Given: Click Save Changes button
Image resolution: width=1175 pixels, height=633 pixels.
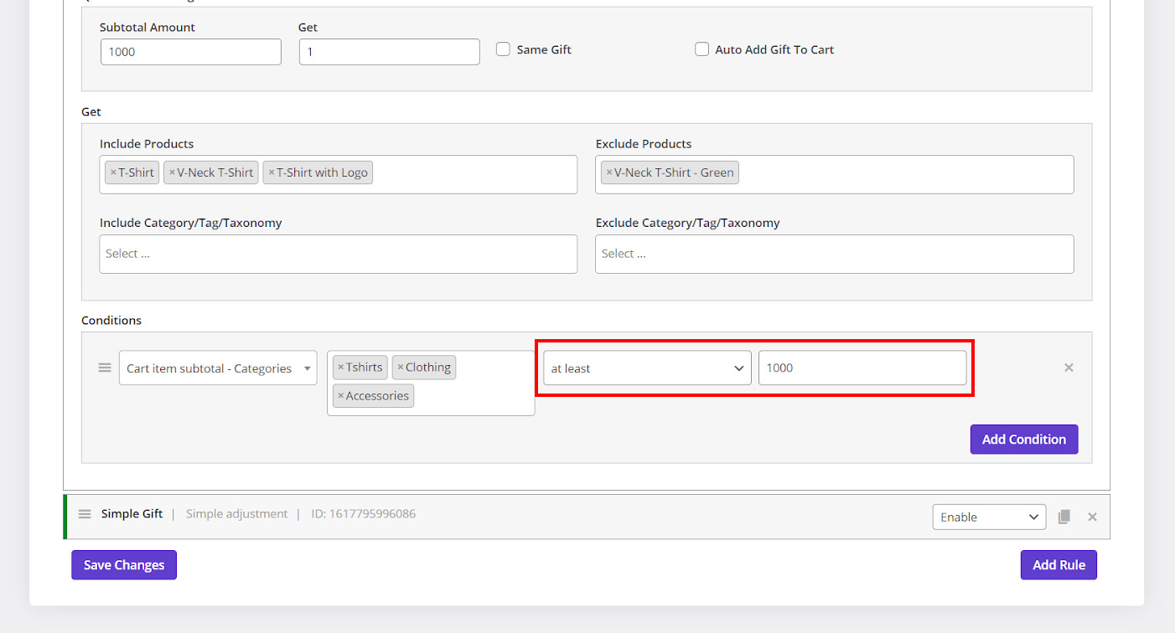Looking at the screenshot, I should [124, 565].
